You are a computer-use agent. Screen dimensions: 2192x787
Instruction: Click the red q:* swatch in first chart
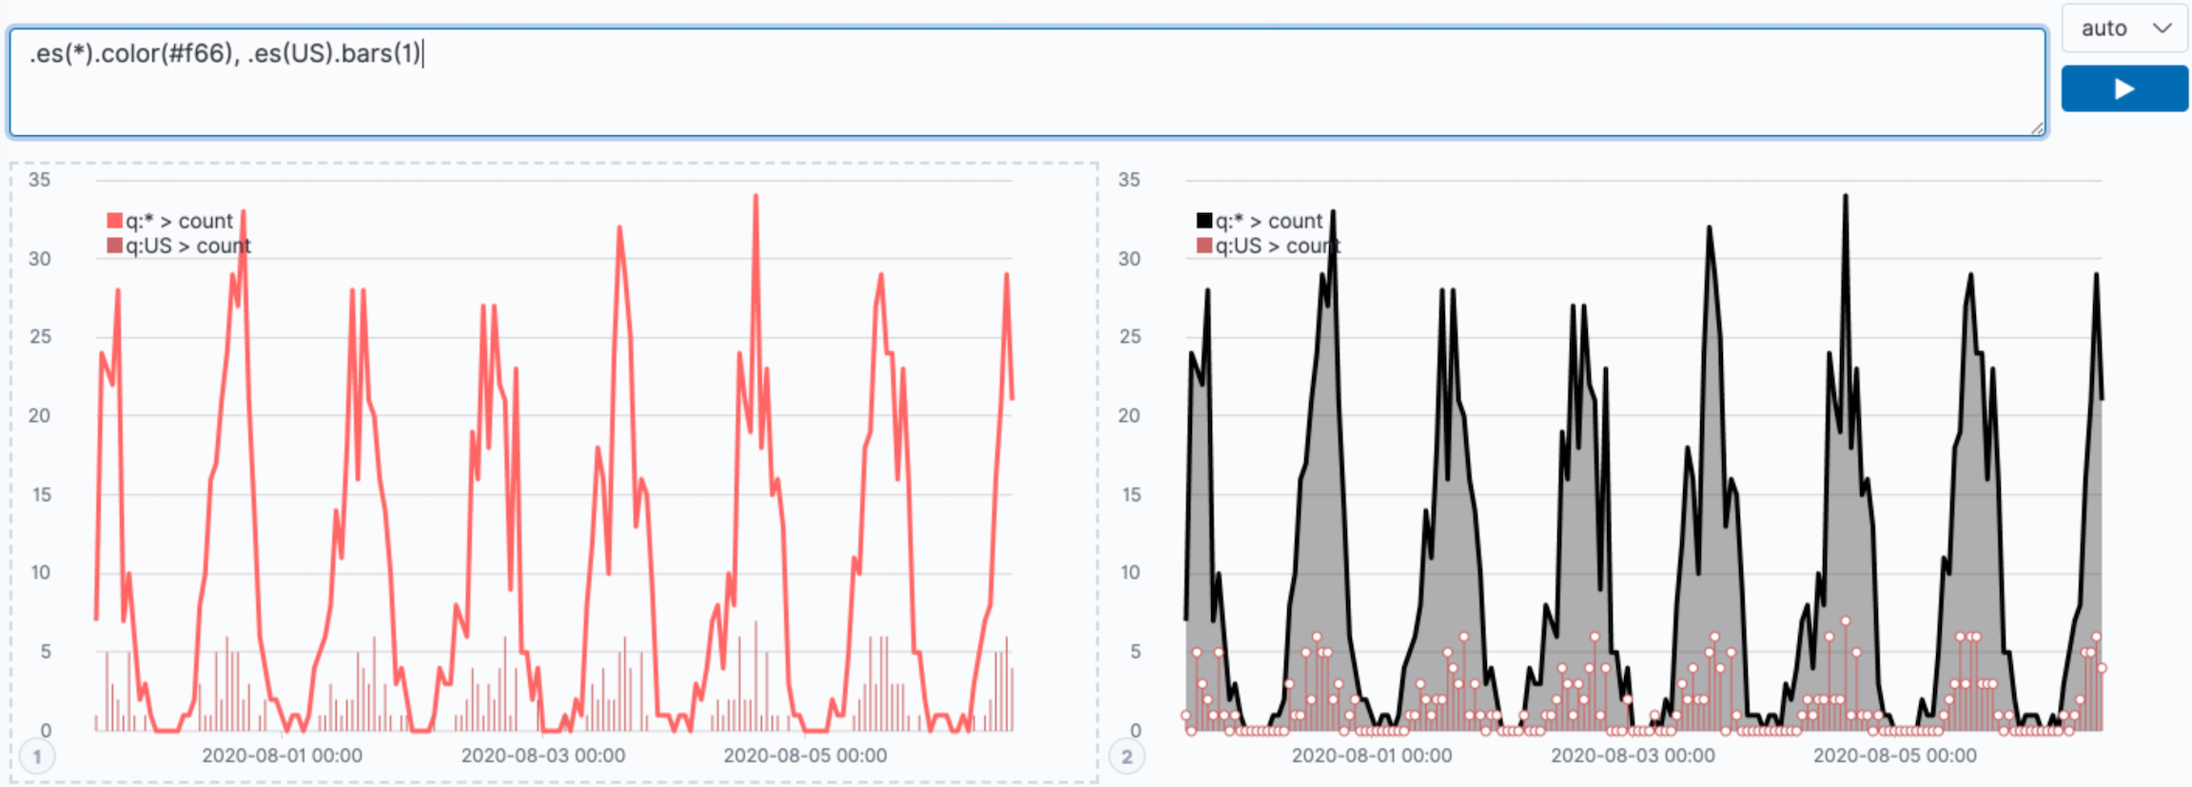click(115, 221)
